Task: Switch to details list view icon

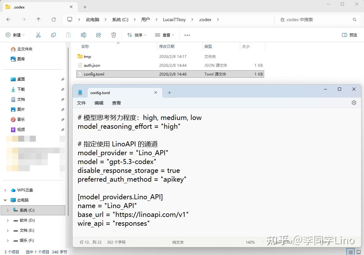Action: click(x=350, y=252)
